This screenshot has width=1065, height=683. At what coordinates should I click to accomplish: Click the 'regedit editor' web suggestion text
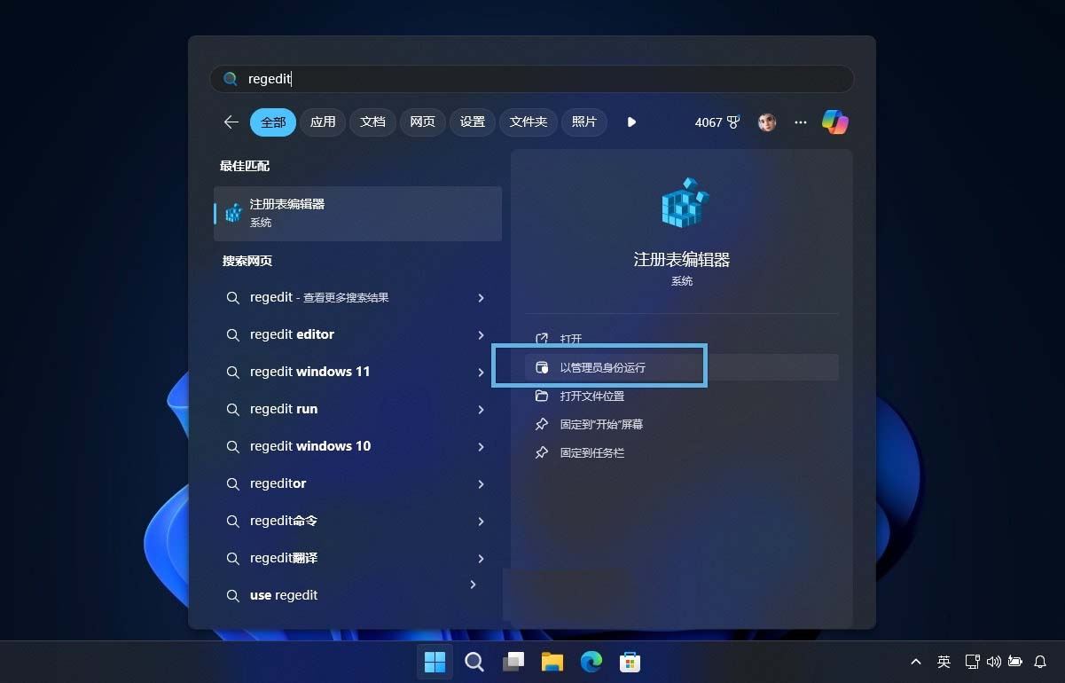pyautogui.click(x=292, y=334)
